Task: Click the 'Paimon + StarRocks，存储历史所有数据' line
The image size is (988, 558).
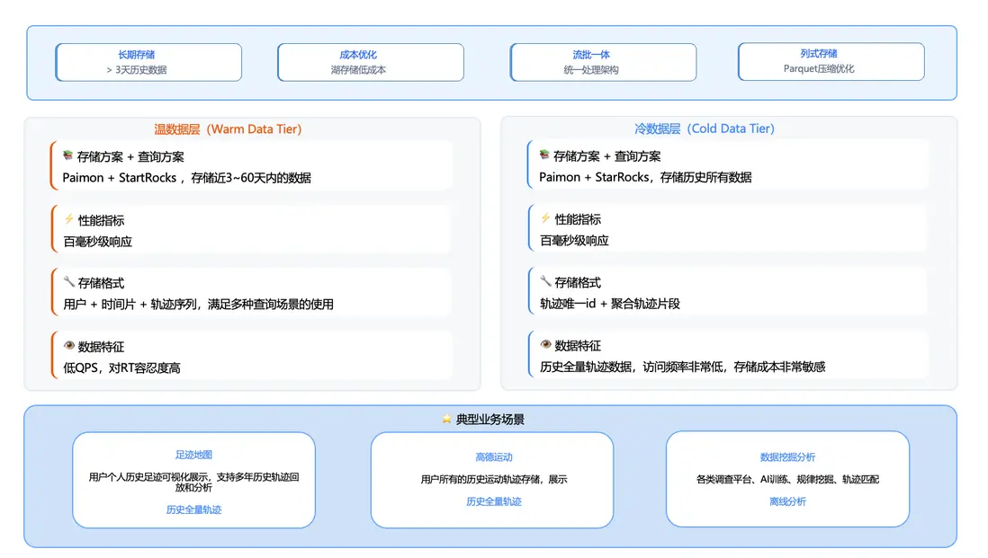Action: [x=645, y=177]
